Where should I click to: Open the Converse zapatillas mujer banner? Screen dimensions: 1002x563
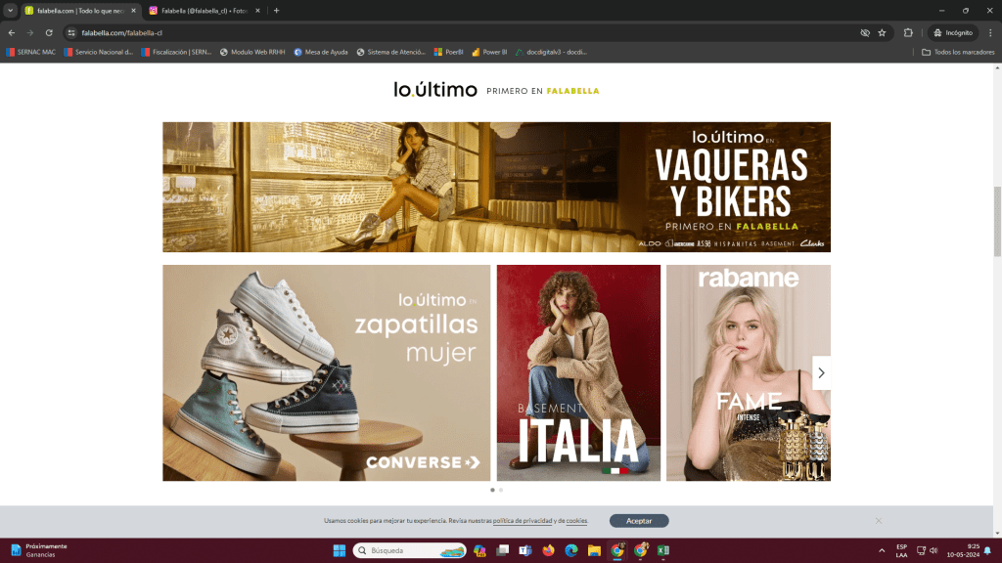(327, 372)
